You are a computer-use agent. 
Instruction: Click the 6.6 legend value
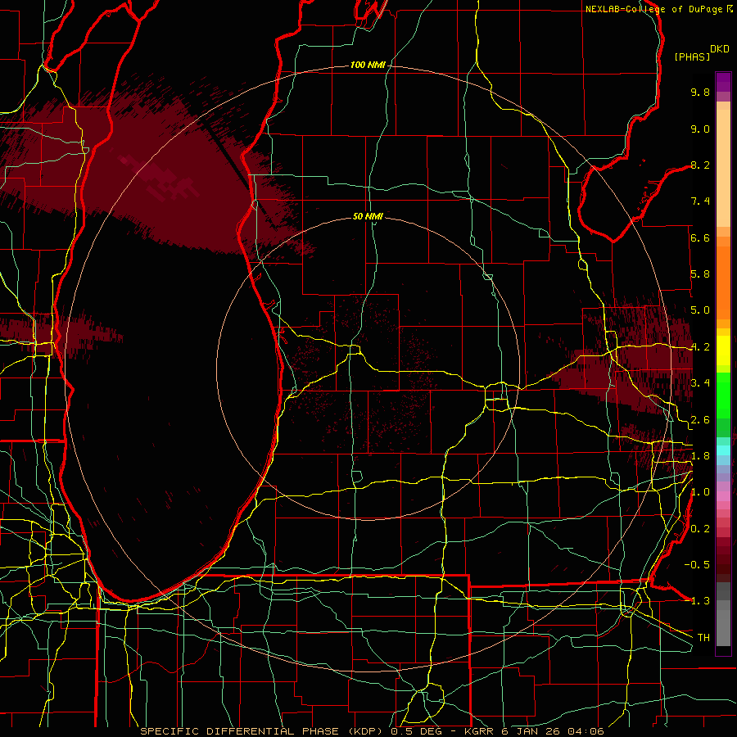tap(700, 237)
